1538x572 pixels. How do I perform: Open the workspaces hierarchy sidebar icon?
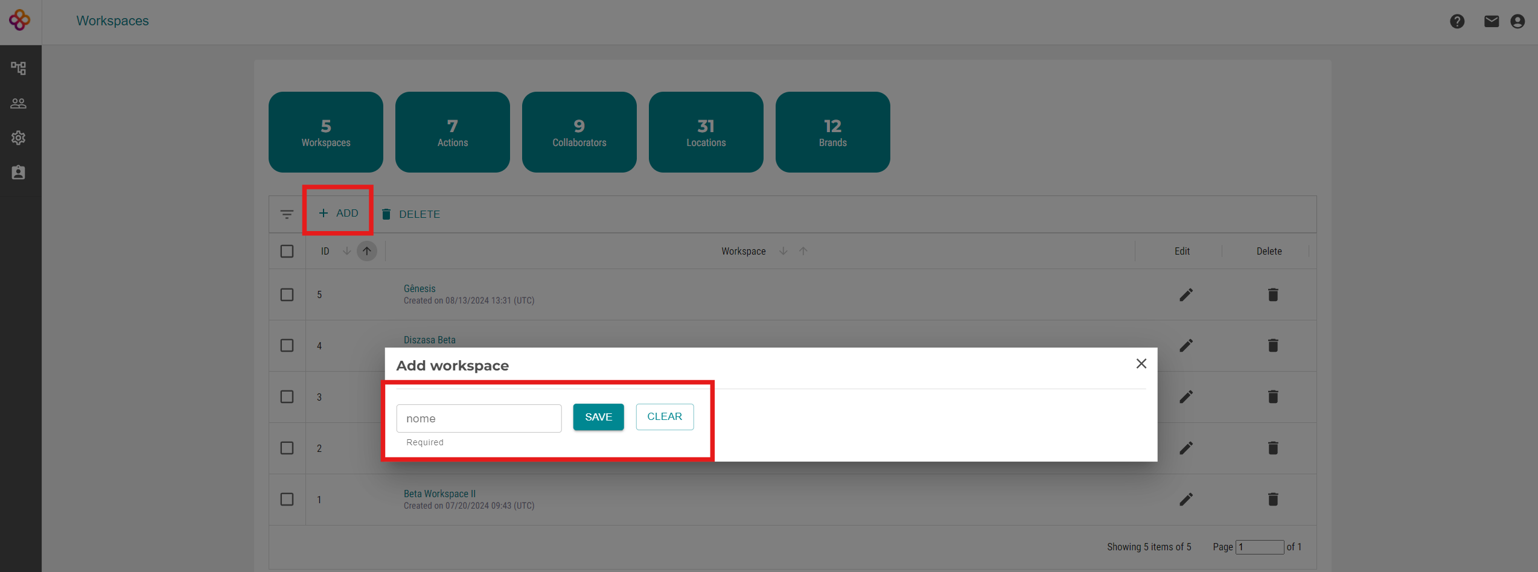[19, 68]
